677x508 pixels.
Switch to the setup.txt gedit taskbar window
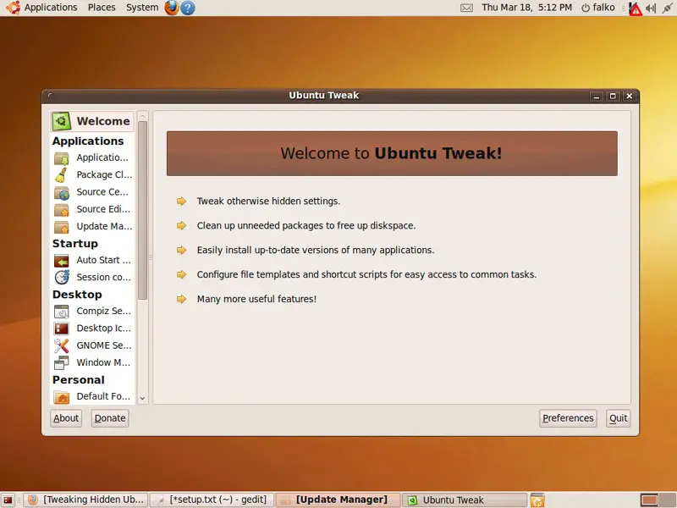coord(212,500)
